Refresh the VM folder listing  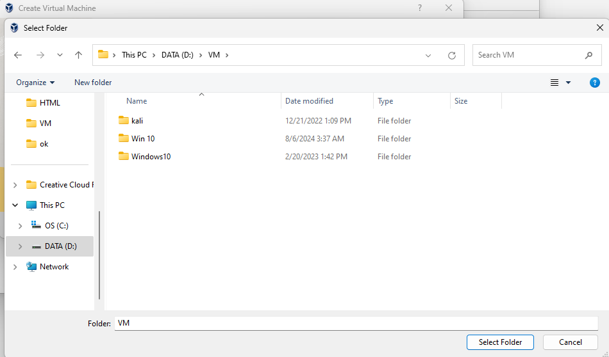(x=452, y=56)
